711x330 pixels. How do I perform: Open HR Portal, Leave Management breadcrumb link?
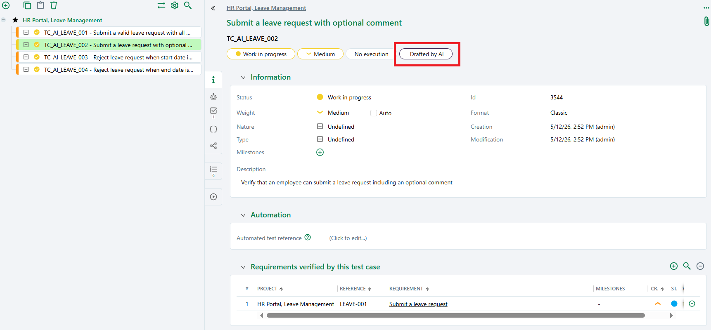point(266,8)
